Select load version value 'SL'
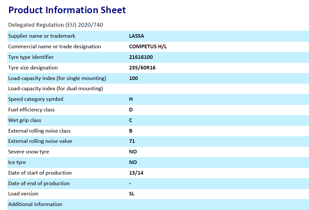Screen dimensions: 309x210 coord(131,194)
